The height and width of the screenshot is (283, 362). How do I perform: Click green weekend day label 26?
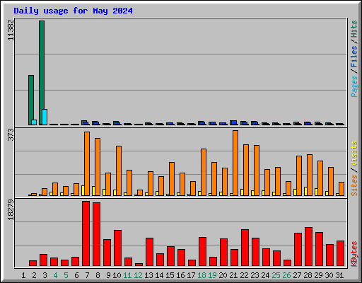286,275
